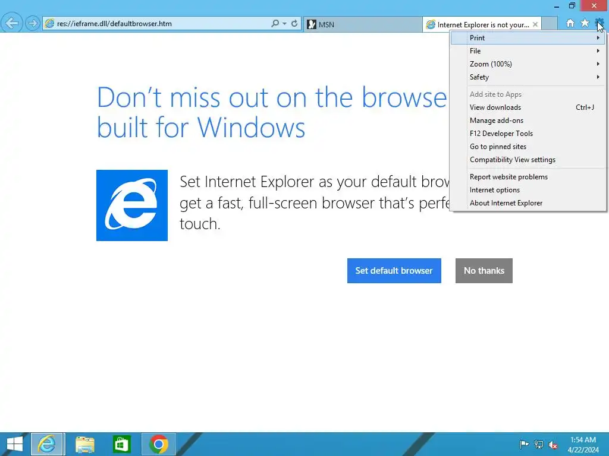Expand the Zoom (100%) submenu
The height and width of the screenshot is (456, 609).
click(528, 64)
